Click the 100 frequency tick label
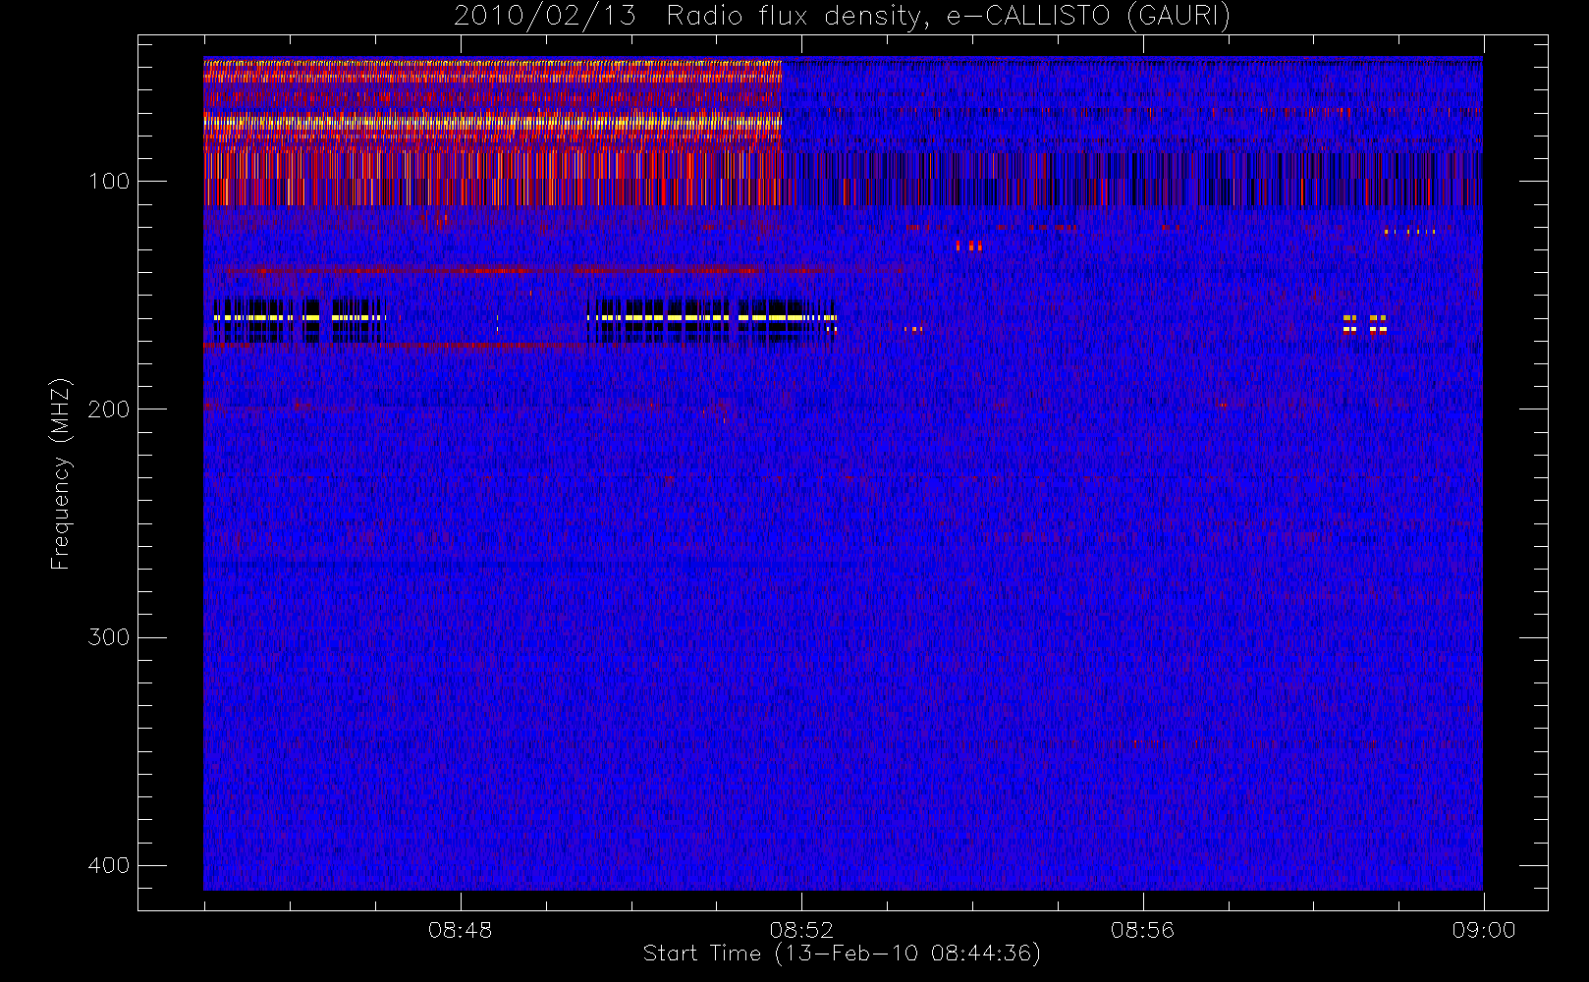The image size is (1589, 982). pos(108,181)
